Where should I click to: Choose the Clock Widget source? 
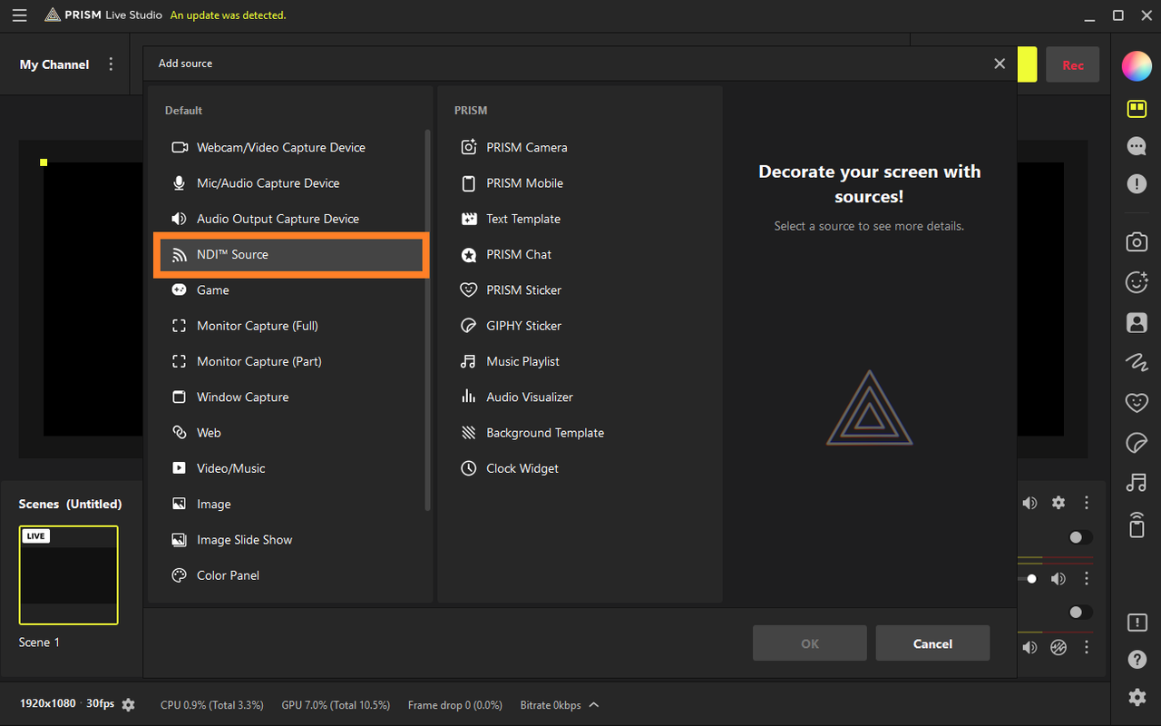coord(580,468)
